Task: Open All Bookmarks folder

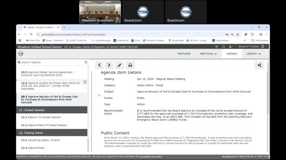Action: click(260, 40)
